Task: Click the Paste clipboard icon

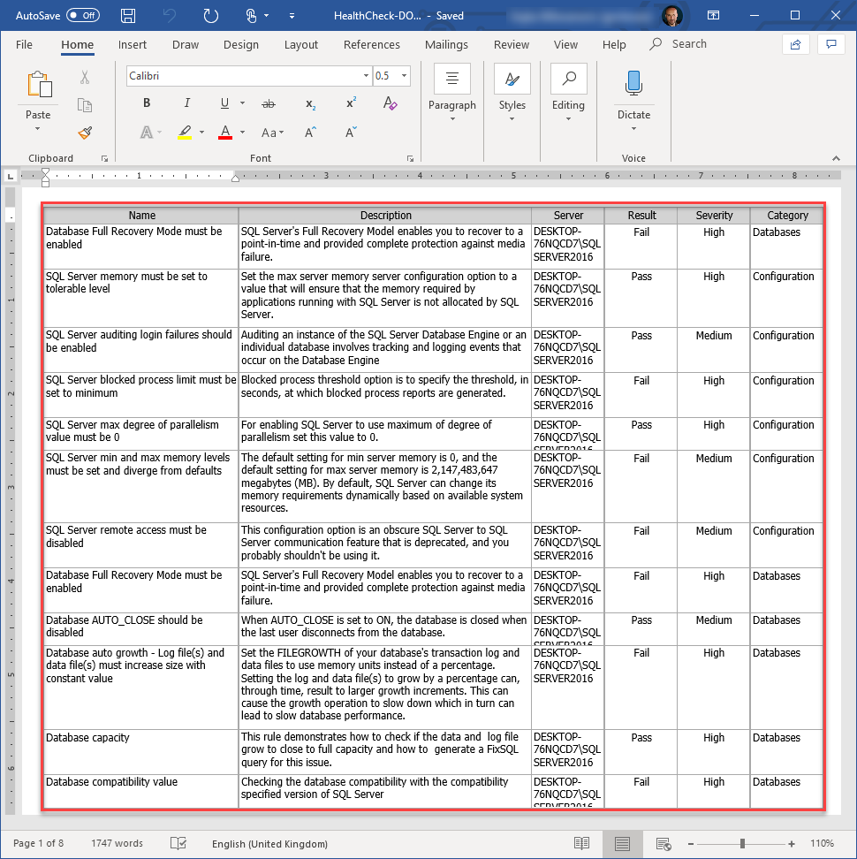Action: [x=40, y=85]
